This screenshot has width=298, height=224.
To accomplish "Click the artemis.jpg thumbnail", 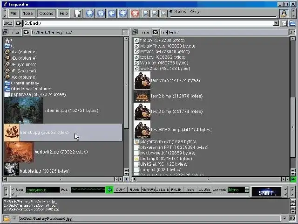I will [24, 110].
